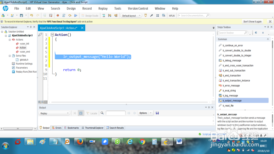Click the insert end transaction icon
Image resolution: width=274 pixels, height=154 pixels.
click(116, 16)
